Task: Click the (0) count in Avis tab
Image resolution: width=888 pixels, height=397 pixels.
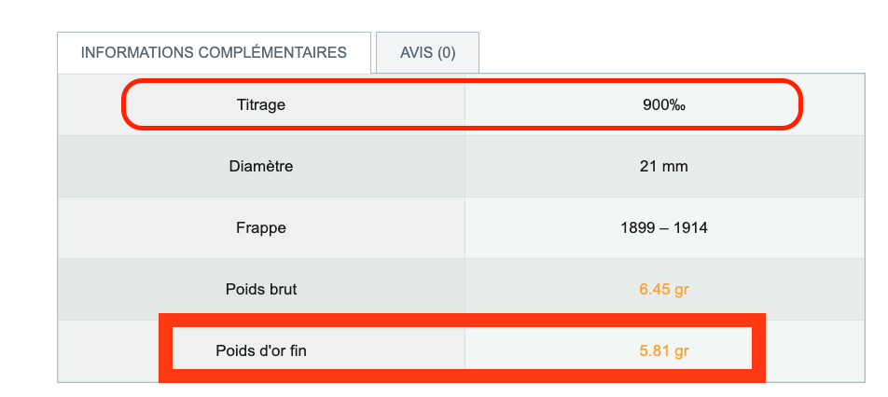Action: pyautogui.click(x=446, y=52)
